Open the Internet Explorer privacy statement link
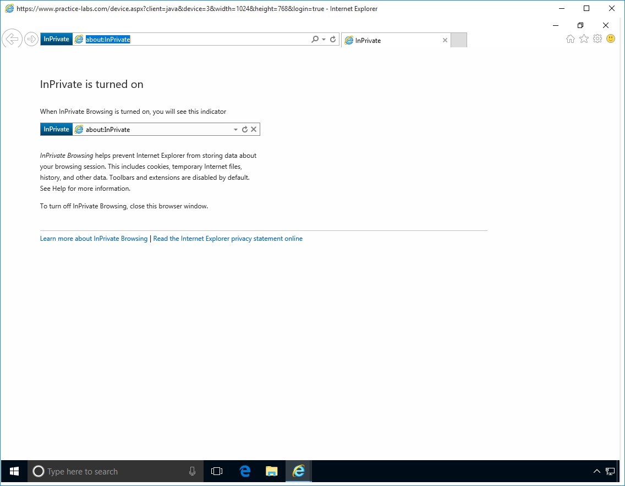Viewport: 625px width, 486px height. 228,239
